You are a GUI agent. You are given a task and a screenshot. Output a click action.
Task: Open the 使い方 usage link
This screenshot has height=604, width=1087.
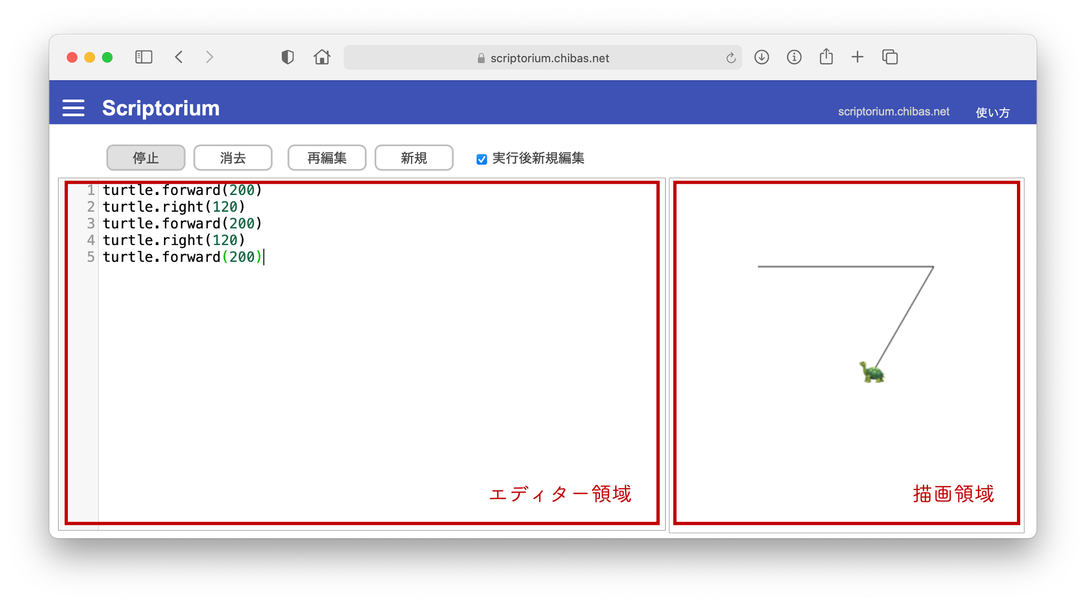click(993, 112)
